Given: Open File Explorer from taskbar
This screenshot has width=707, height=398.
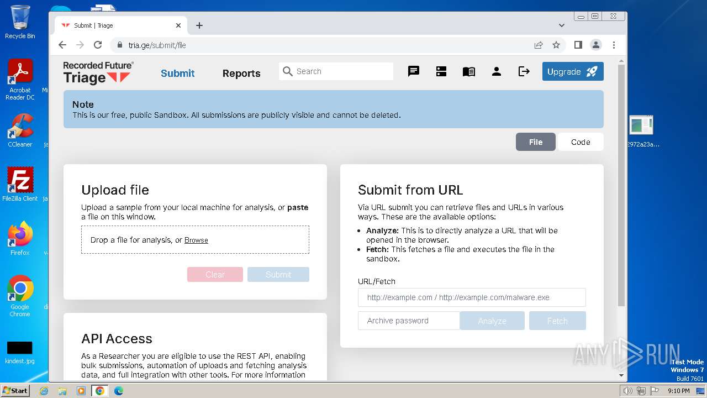Looking at the screenshot, I should pos(62,391).
